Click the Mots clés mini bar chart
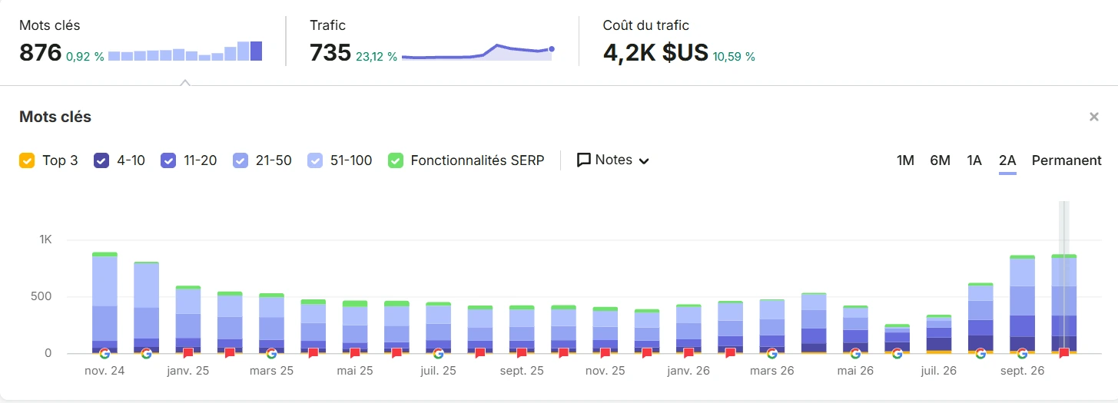 pyautogui.click(x=185, y=51)
